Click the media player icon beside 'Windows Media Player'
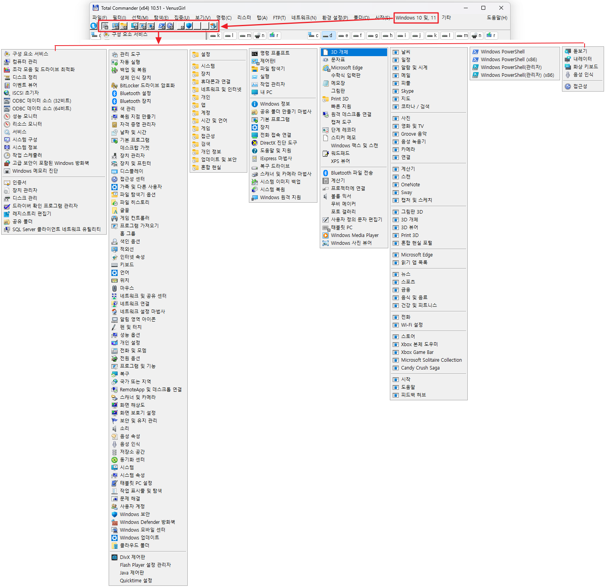This screenshot has width=606, height=587. [x=326, y=235]
